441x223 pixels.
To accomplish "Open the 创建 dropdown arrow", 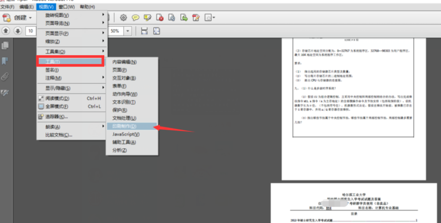I will 30,18.
